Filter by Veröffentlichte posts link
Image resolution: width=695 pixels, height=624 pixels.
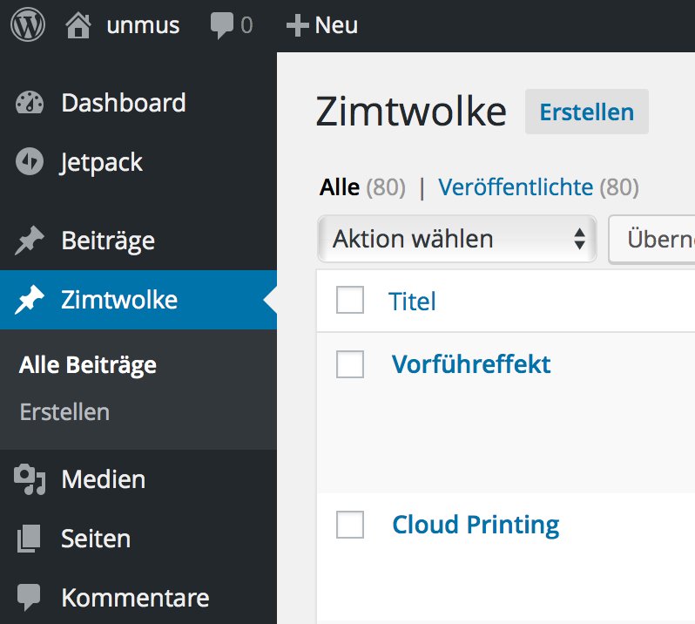coord(516,187)
